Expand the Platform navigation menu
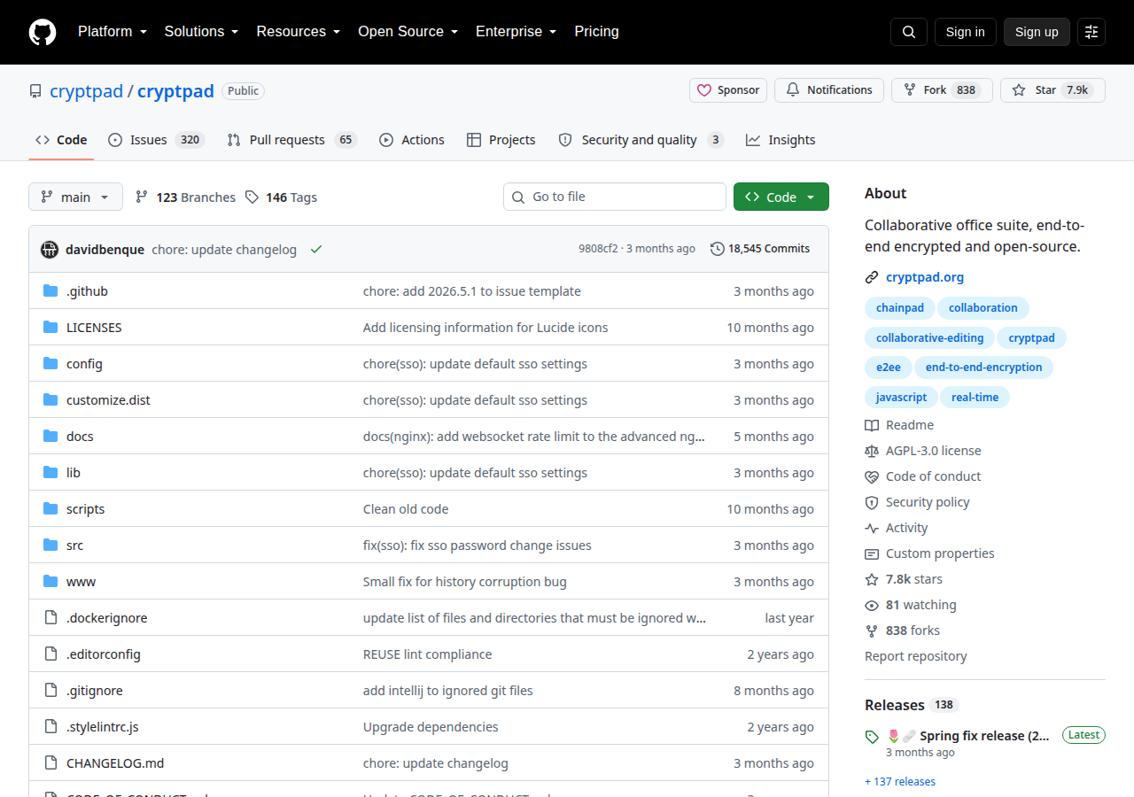The height and width of the screenshot is (797, 1134). click(x=112, y=32)
